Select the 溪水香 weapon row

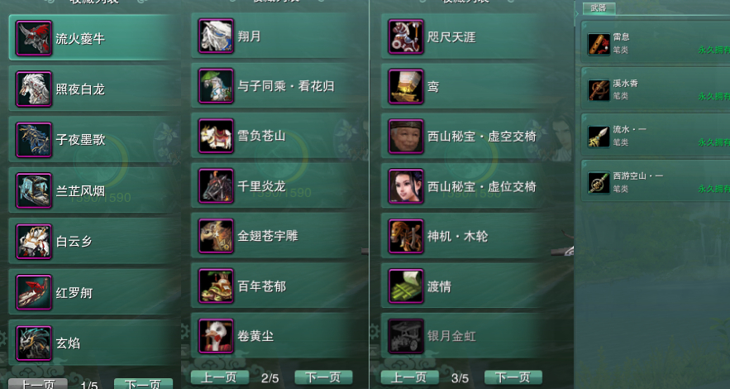(x=656, y=90)
